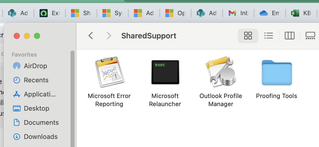Click the sidebar vertical scrollbar
Screen dimensions: 319x147
point(73,99)
